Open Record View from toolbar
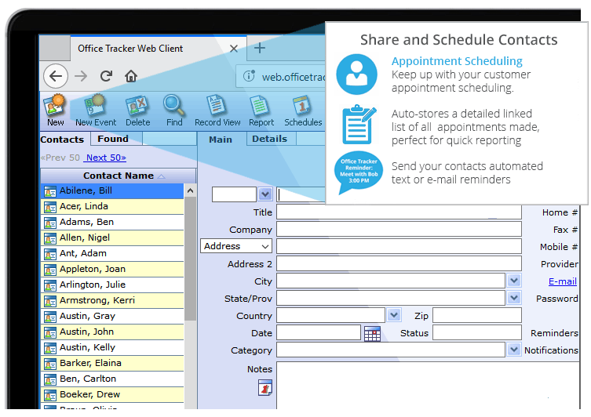The height and width of the screenshot is (417, 591). coord(217,111)
